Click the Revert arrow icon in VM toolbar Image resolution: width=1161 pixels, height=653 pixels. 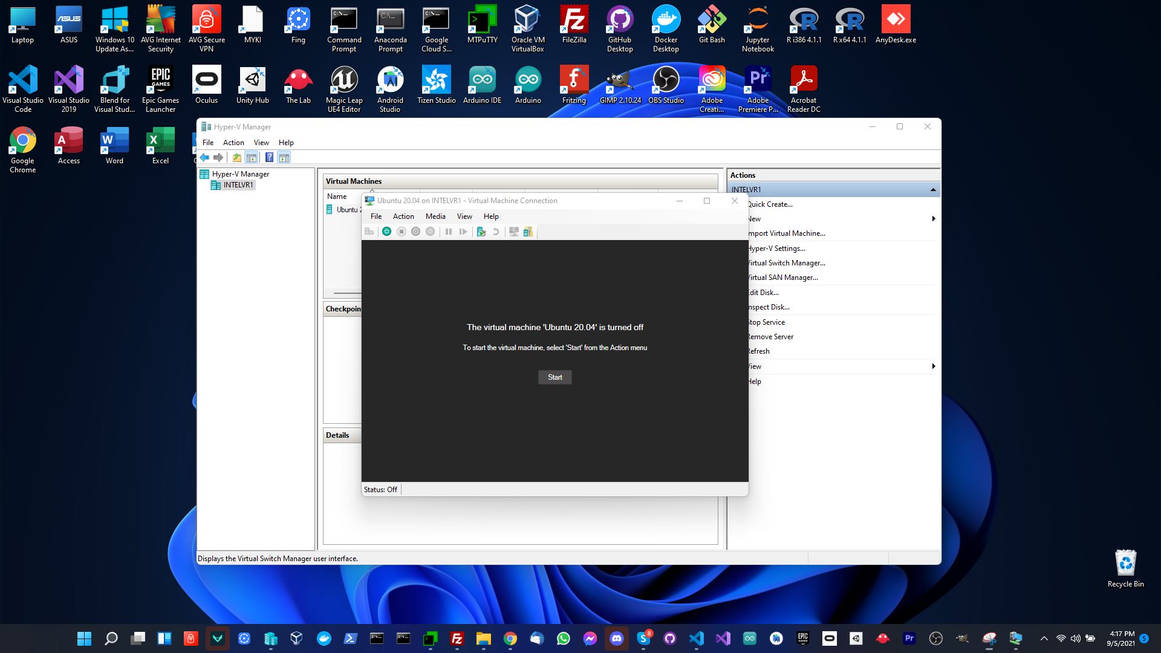pyautogui.click(x=495, y=232)
